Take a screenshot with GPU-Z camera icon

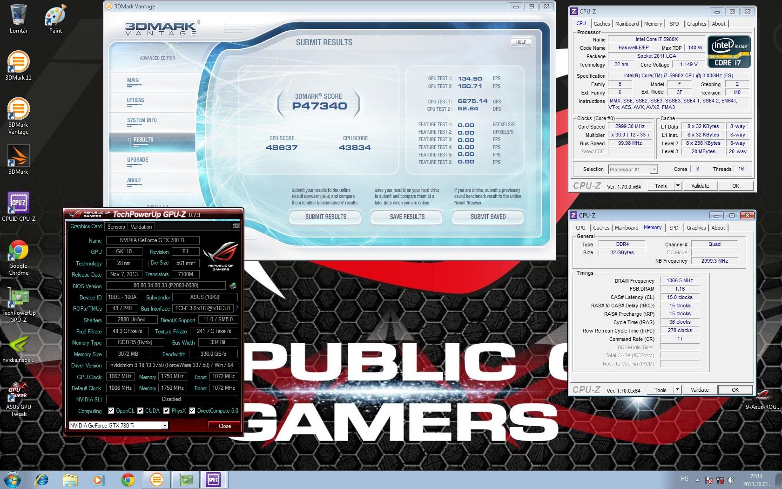[x=236, y=226]
